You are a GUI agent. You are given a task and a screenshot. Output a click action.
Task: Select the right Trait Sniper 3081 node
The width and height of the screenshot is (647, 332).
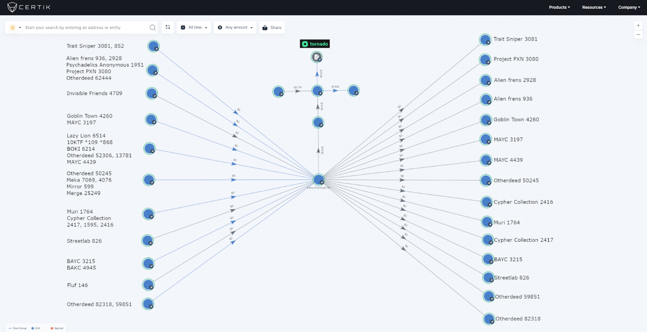coord(485,40)
